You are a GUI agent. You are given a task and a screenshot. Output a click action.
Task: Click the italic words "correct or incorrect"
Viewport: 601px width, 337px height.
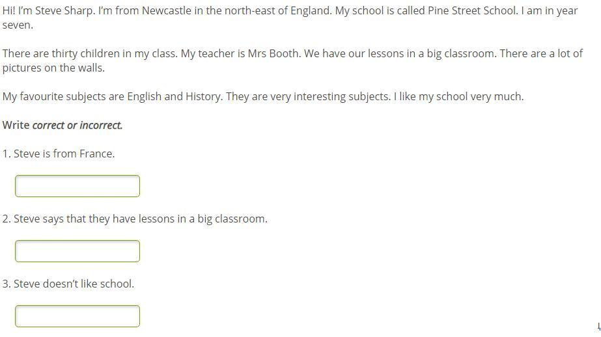77,125
